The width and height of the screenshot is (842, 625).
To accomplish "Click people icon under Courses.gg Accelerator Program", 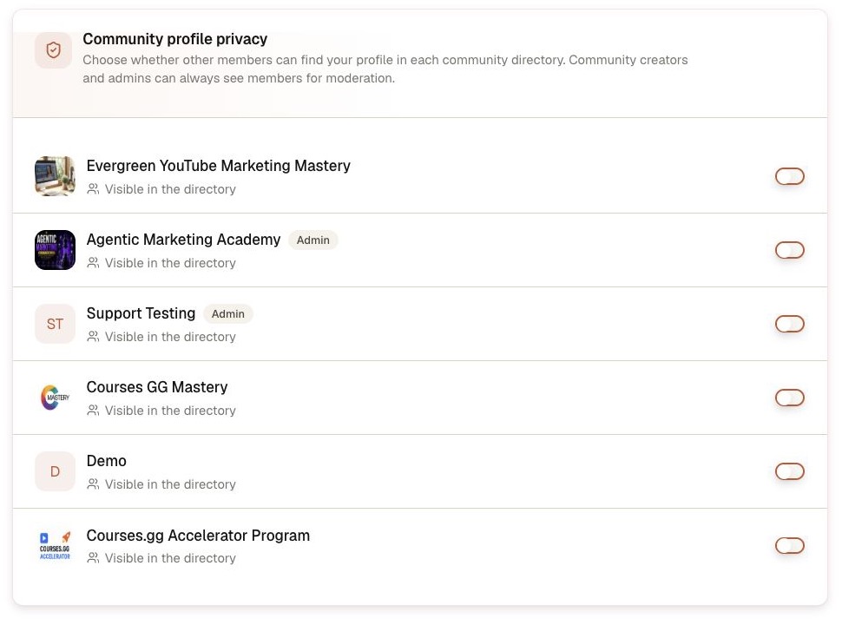I will (94, 558).
